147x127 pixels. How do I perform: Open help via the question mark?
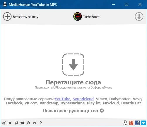(x=41, y=123)
